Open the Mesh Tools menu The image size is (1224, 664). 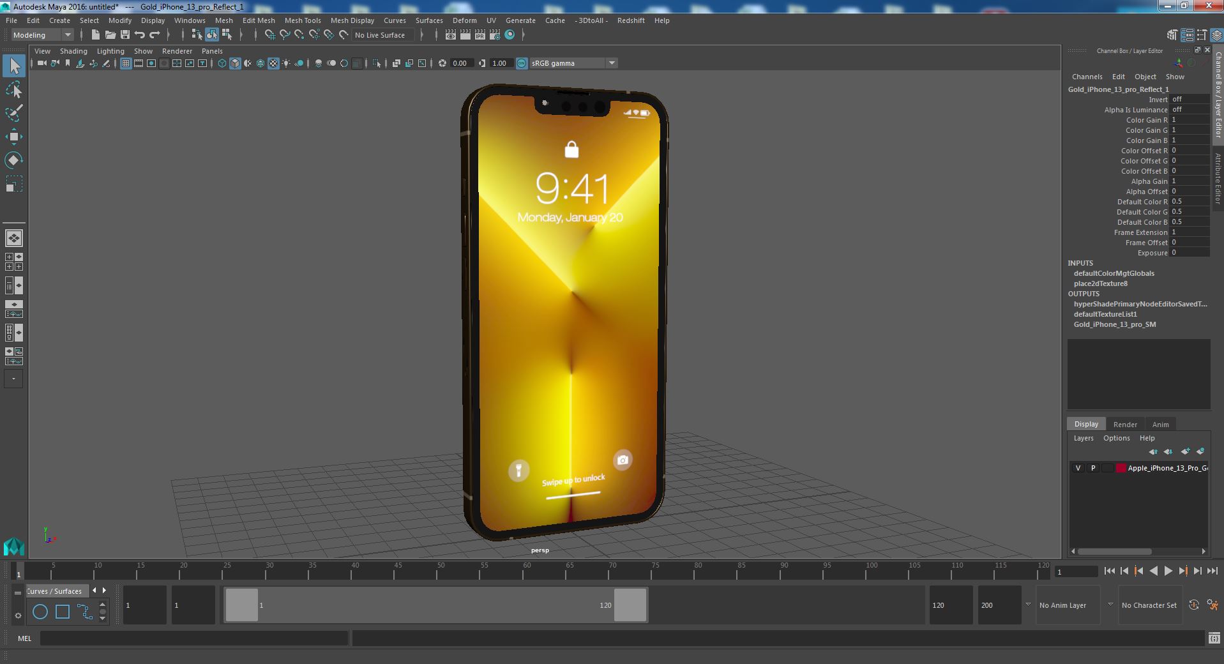303,20
